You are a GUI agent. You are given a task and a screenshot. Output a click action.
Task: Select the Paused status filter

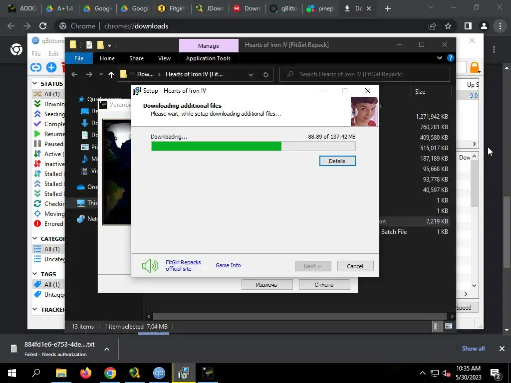point(48,144)
